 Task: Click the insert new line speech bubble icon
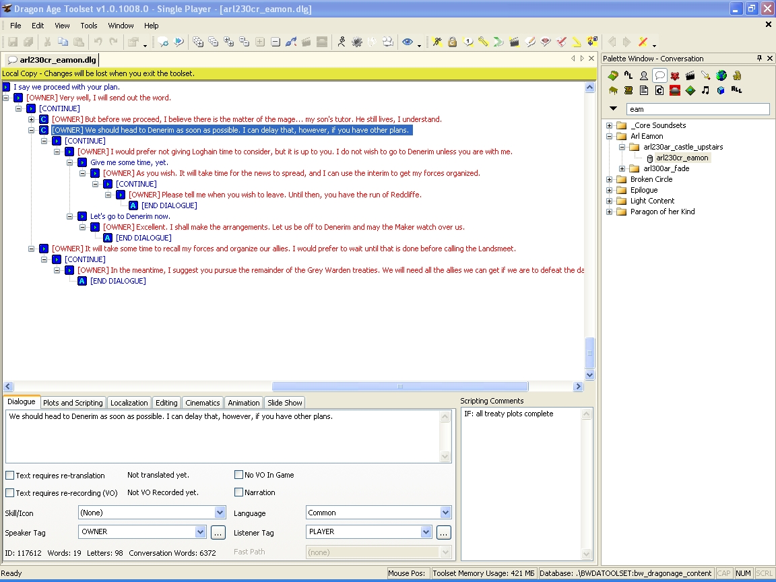point(163,42)
